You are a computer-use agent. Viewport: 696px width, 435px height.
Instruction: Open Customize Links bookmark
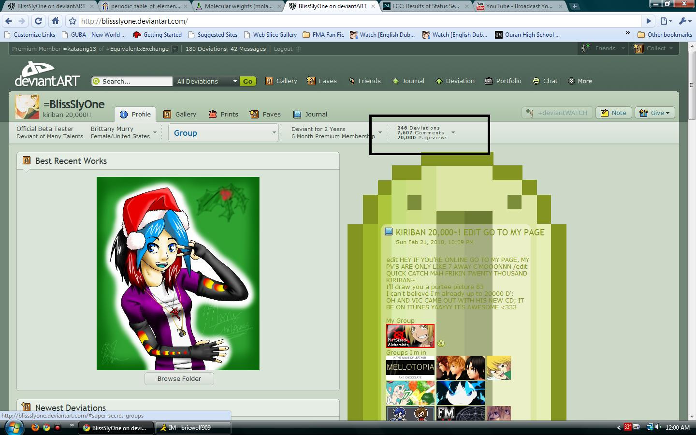[x=29, y=35]
